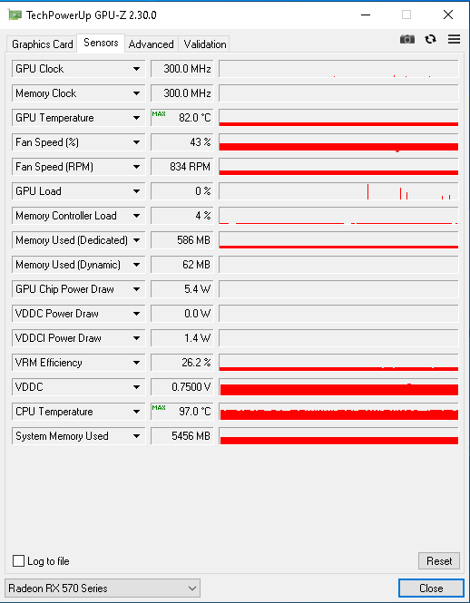The image size is (470, 603).
Task: Click the 4 % Memory Controller Load value
Action: [181, 216]
